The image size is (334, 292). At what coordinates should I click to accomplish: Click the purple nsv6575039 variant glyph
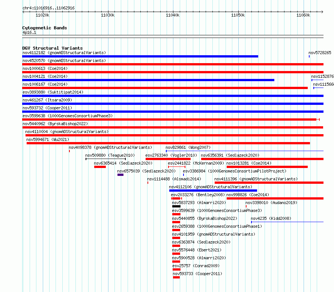[120, 175]
